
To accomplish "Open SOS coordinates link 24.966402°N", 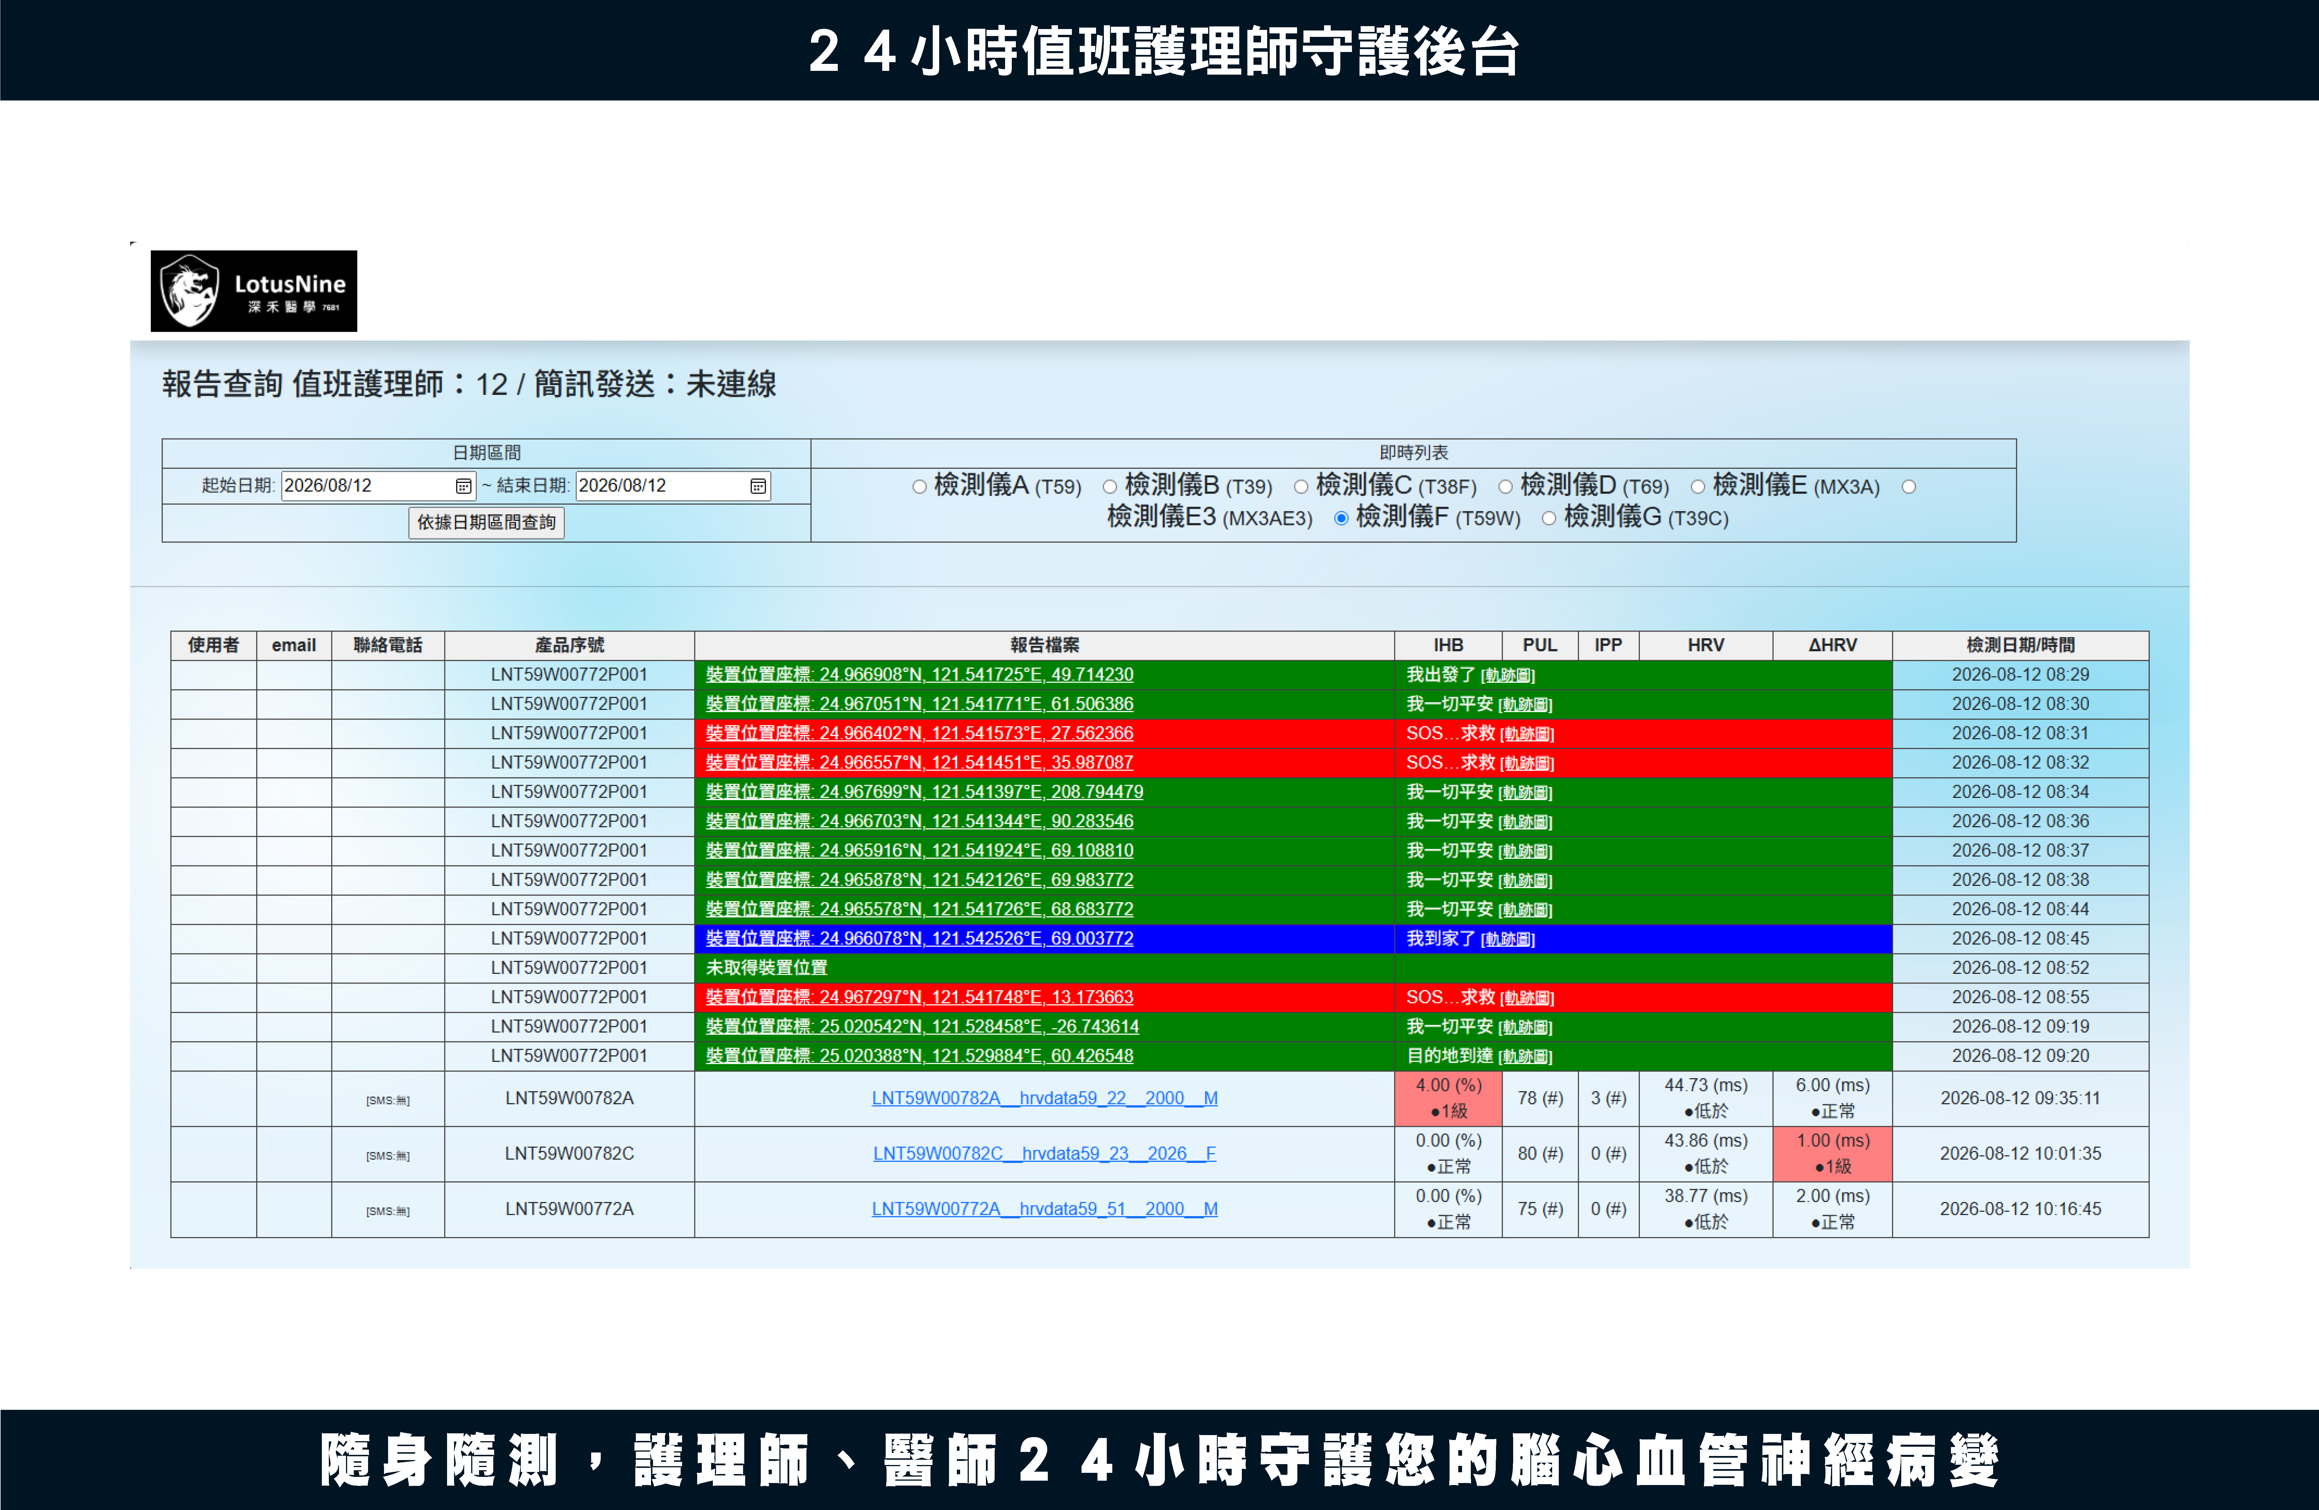I will pyautogui.click(x=920, y=734).
